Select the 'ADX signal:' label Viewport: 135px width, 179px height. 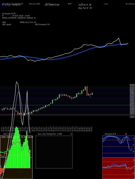(7, 24)
